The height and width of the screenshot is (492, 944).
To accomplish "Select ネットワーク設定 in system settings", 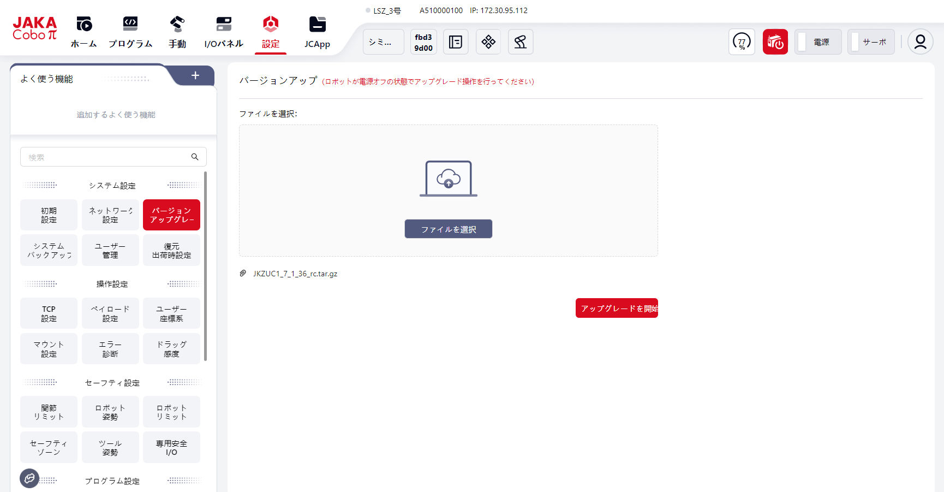I will [x=110, y=215].
